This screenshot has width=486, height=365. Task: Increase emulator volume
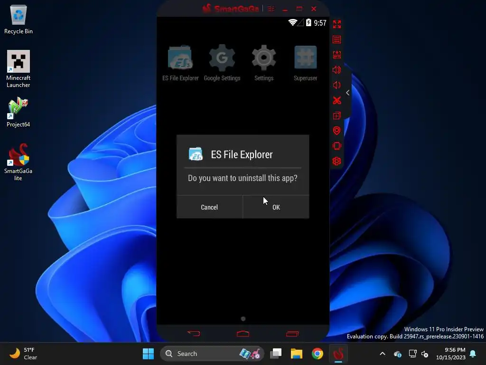click(x=337, y=70)
